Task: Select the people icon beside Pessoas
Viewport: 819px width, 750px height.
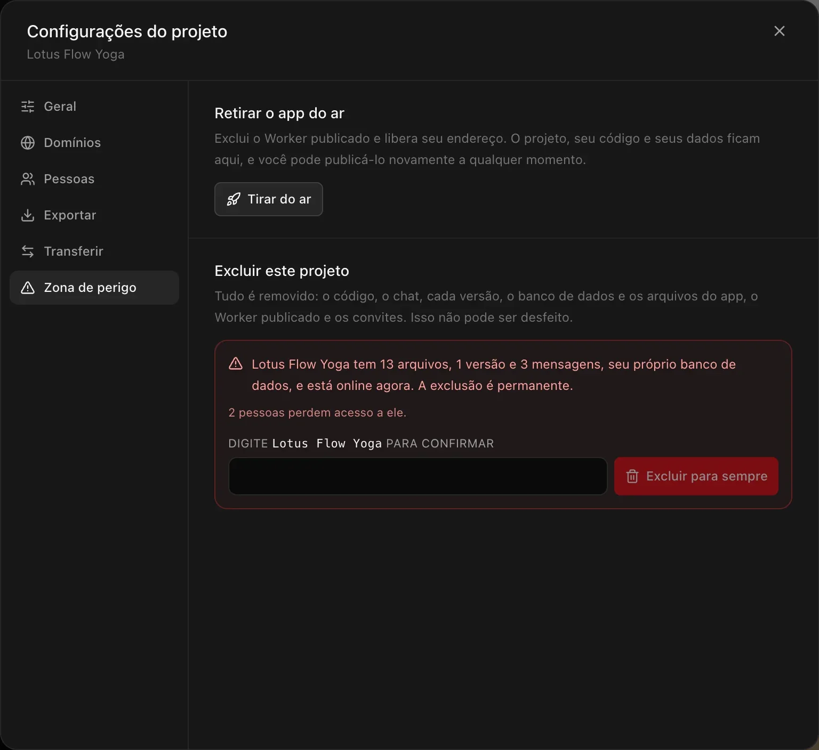Action: point(28,179)
